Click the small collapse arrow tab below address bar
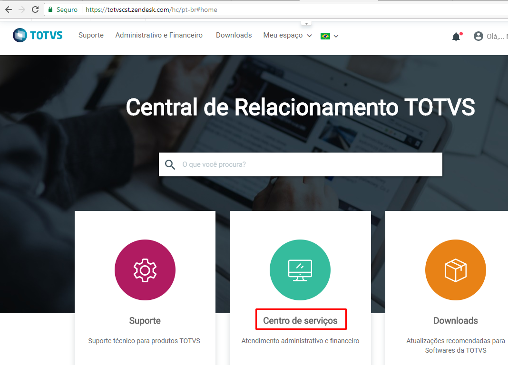Viewport: 508px width, 365px height. tap(306, 23)
